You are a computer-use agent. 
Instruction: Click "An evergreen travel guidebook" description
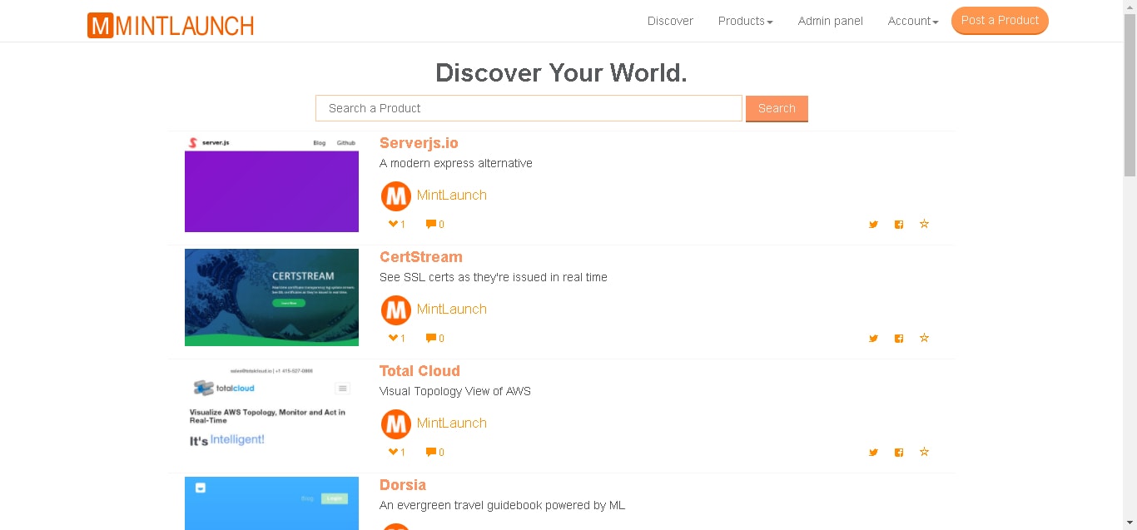click(x=502, y=505)
